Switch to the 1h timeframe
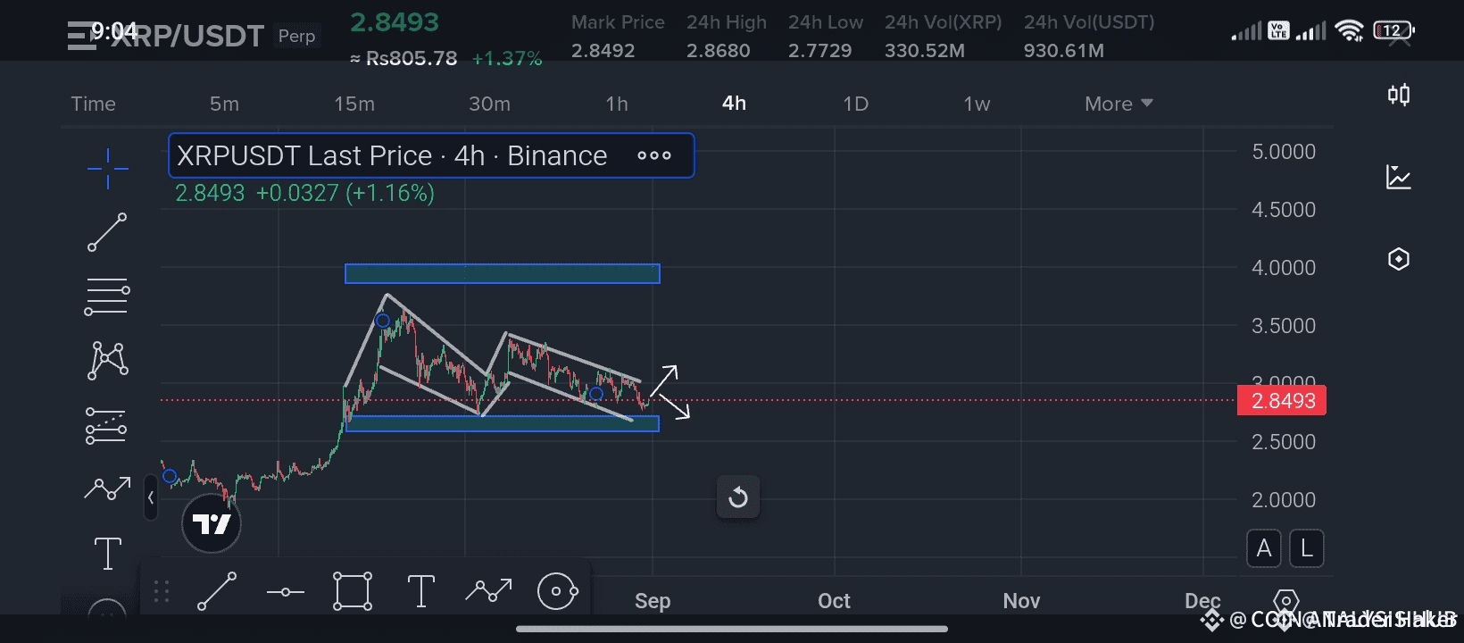The height and width of the screenshot is (643, 1464). pyautogui.click(x=617, y=104)
